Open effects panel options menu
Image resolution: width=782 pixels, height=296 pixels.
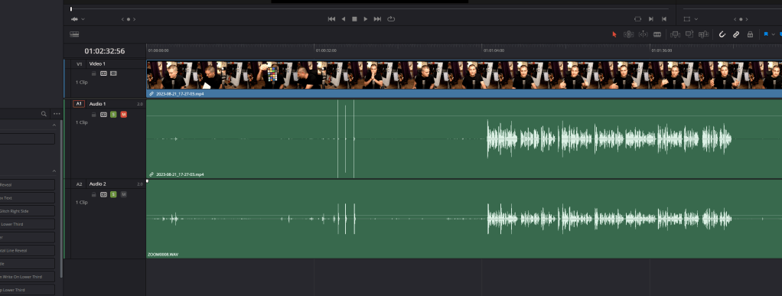click(57, 114)
